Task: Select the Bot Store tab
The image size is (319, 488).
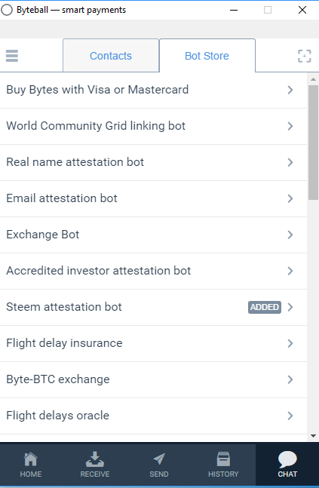Action: 207,56
